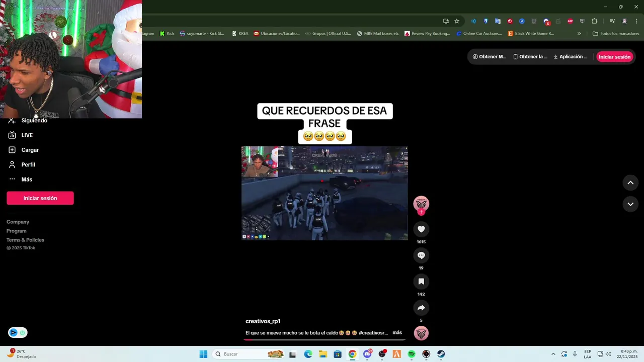Open Windows Start menu
644x362 pixels.
(203, 354)
